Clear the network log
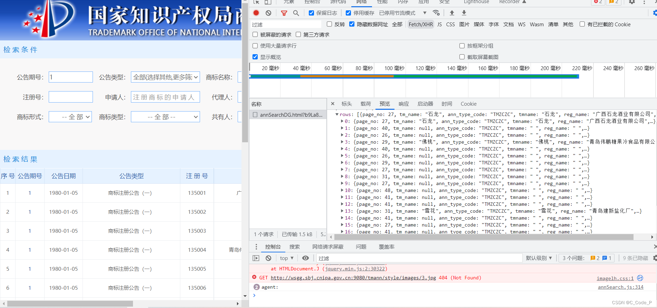Viewport: 657px width, 308px height. point(268,13)
